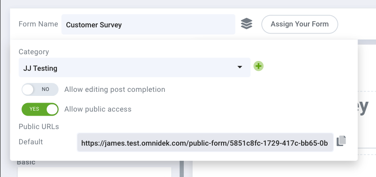Screen dimensions: 376x177
Task: Click the Default URL label
Action: (x=30, y=142)
